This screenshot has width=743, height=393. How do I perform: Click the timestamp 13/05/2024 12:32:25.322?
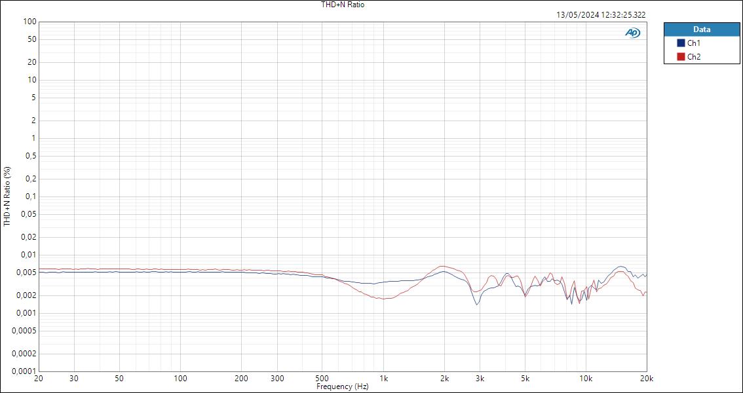(x=600, y=13)
